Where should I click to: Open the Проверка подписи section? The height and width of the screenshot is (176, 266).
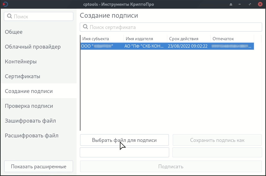click(x=39, y=106)
